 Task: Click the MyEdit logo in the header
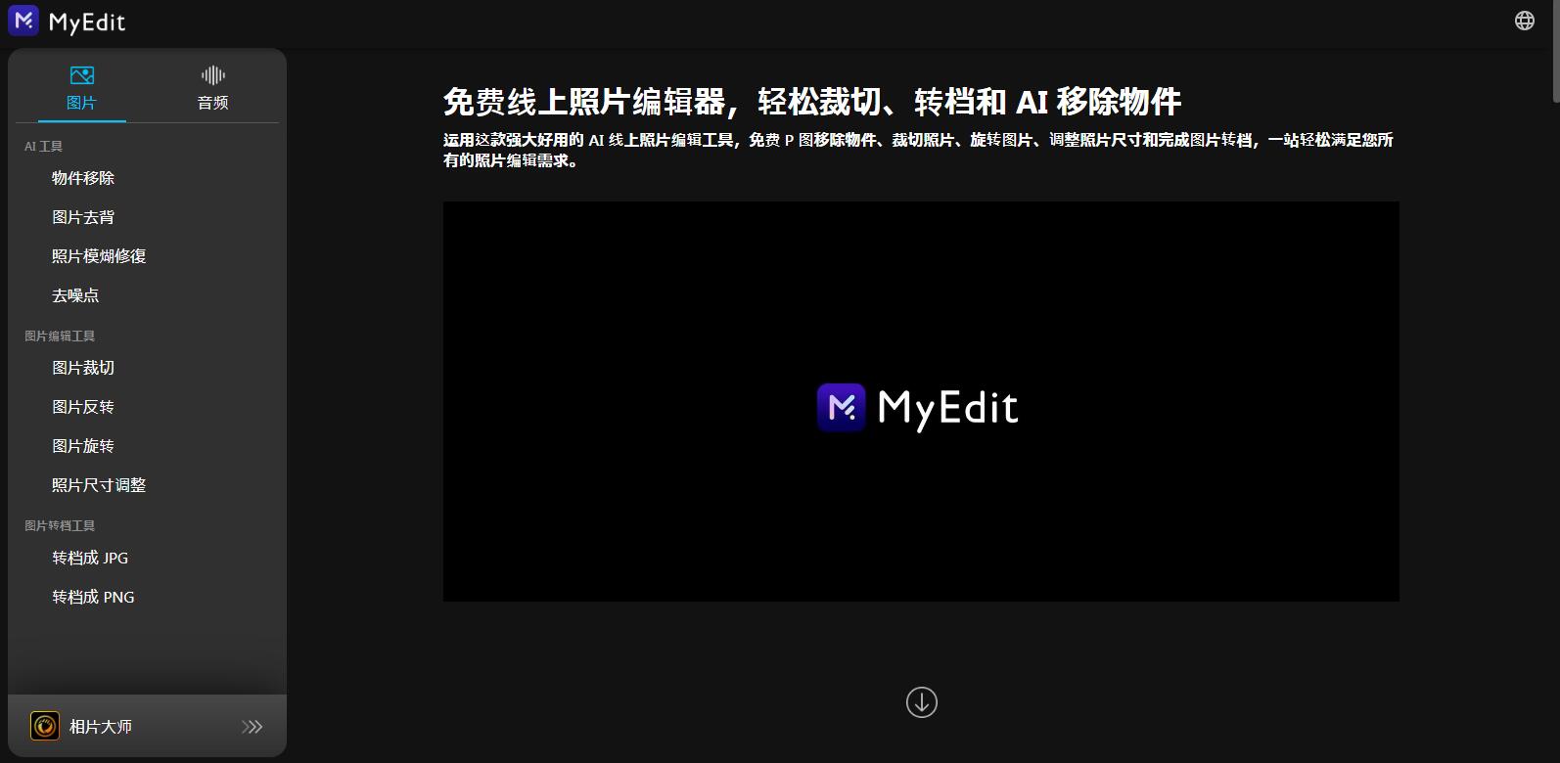pos(67,21)
